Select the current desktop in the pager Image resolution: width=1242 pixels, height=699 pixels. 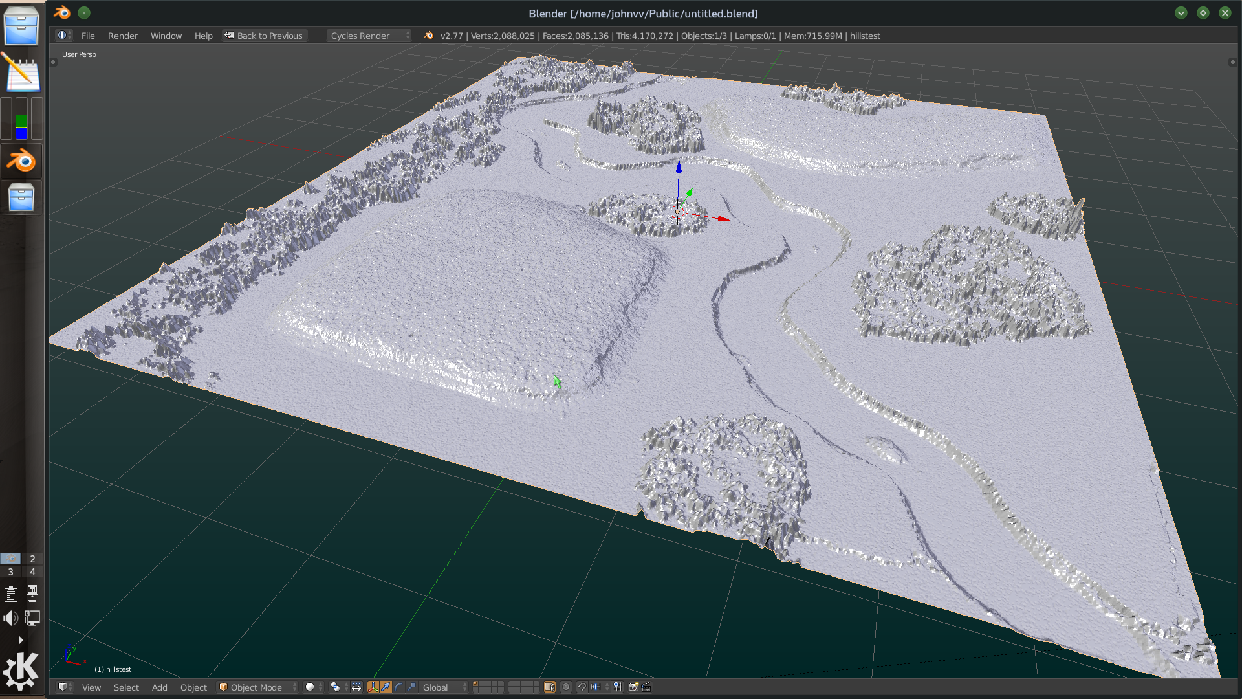point(10,559)
